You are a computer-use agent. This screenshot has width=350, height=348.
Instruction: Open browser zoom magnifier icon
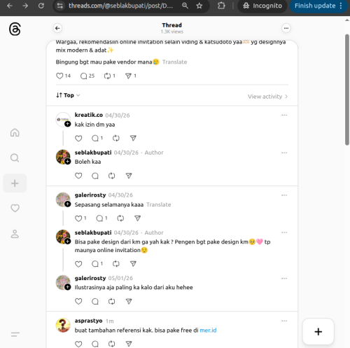click(185, 6)
